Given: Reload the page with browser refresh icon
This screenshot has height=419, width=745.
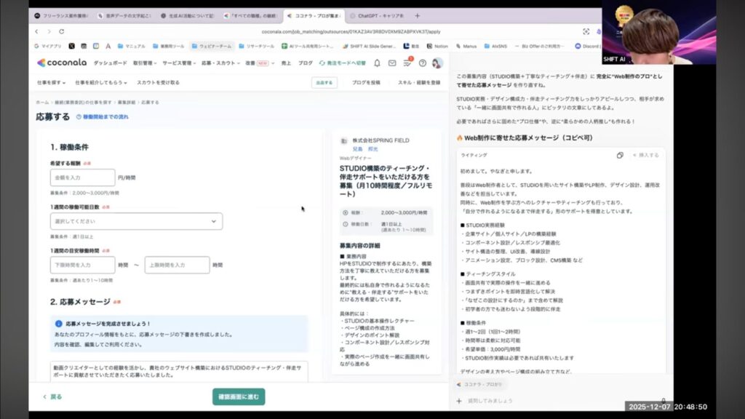Looking at the screenshot, I should pyautogui.click(x=61, y=32).
